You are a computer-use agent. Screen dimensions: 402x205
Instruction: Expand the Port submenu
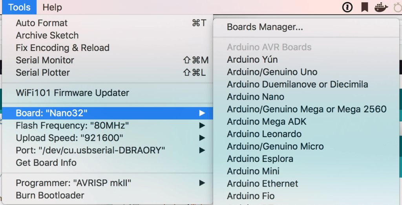pyautogui.click(x=108, y=150)
